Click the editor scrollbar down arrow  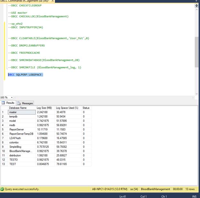(196, 94)
